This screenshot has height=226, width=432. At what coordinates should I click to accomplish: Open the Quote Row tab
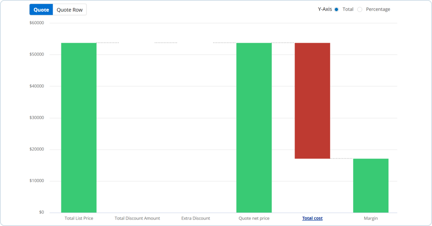pyautogui.click(x=69, y=10)
